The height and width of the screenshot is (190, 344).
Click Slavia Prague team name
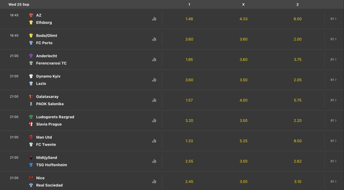click(49, 124)
